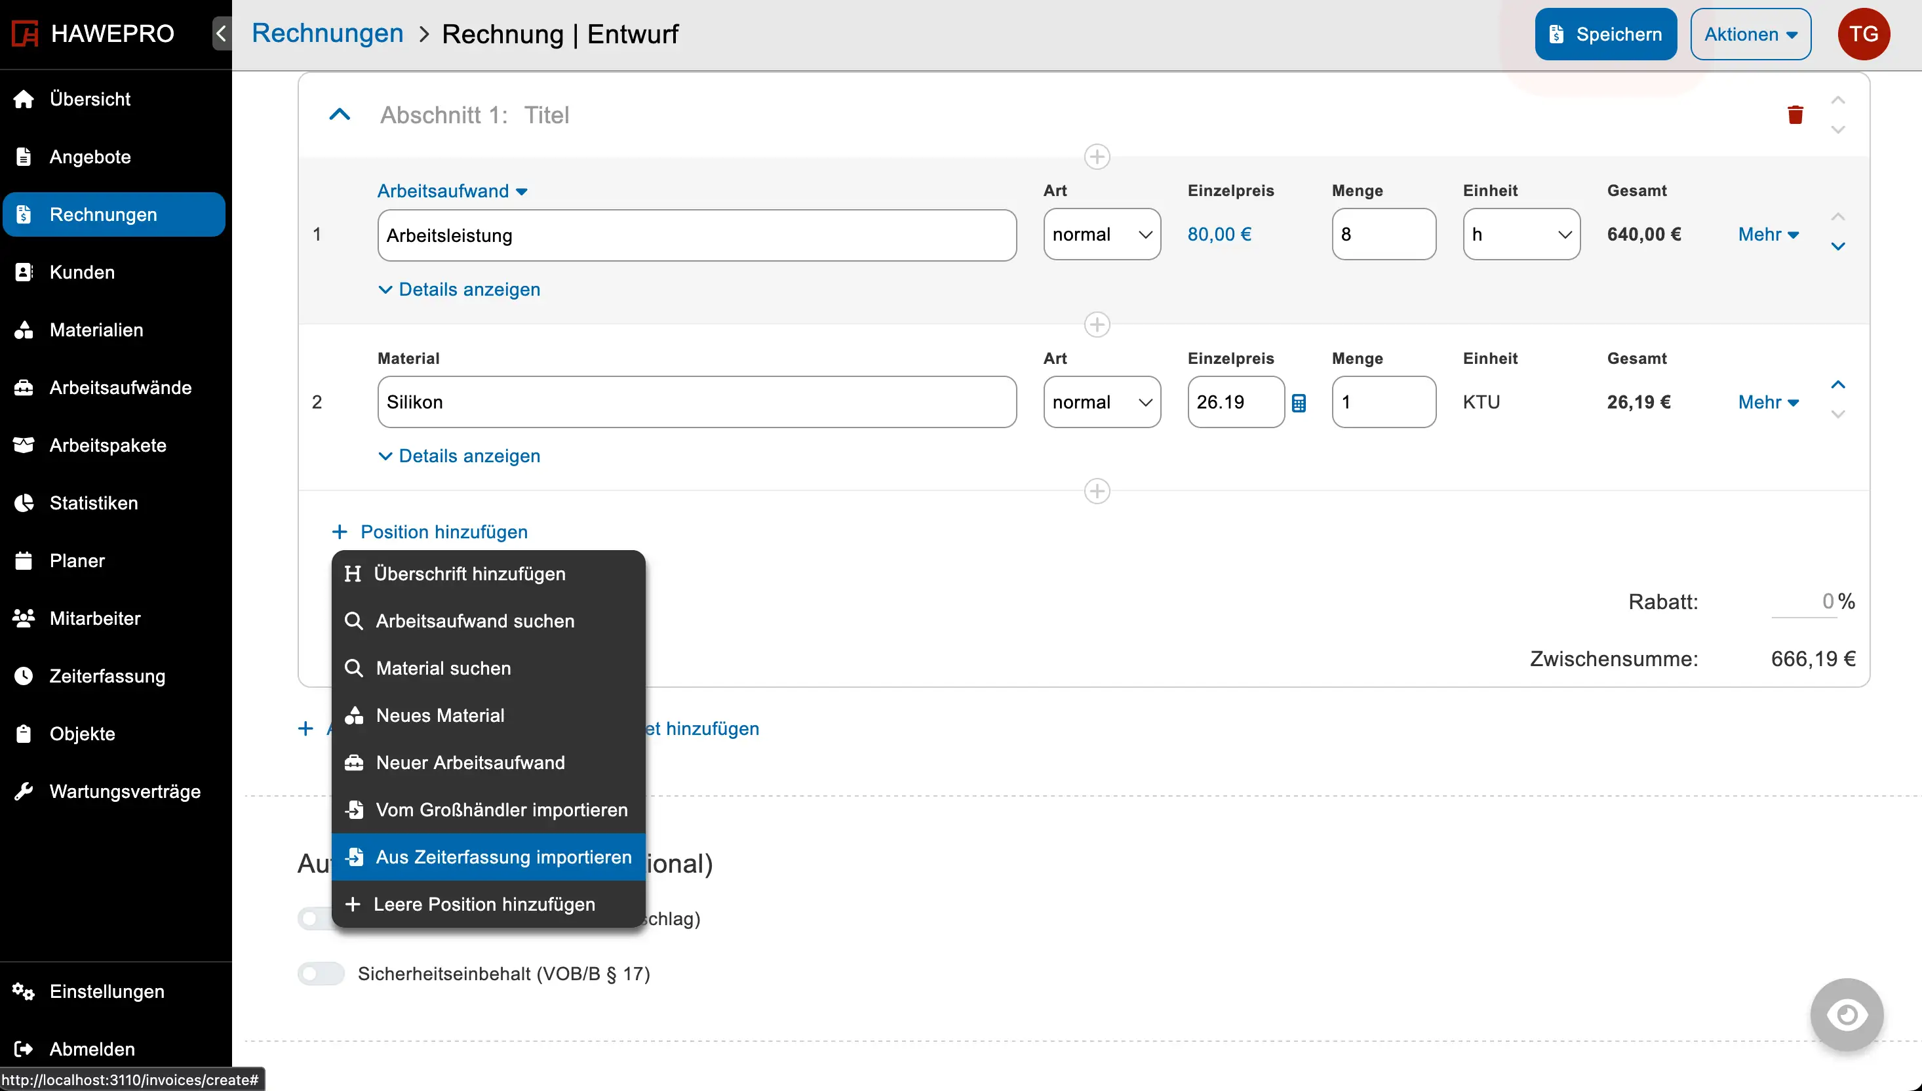Delete Abschnitt 1 with red trash icon

click(1795, 115)
